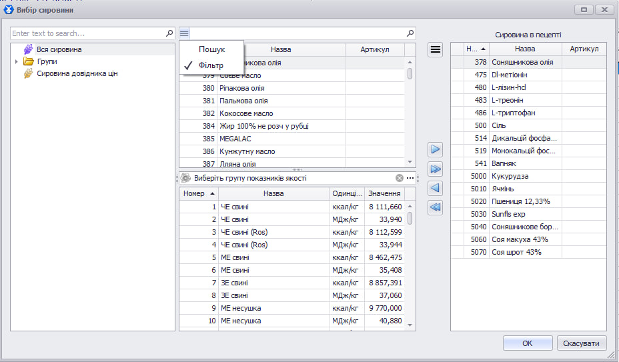The height and width of the screenshot is (362, 619).
Task: Add all raw materials with double right arrow
Action: [435, 169]
